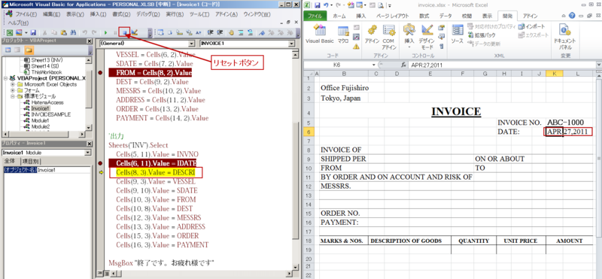Click the COM Add-ins icon in ribbon
The width and height of the screenshot is (602, 279).
tap(389, 38)
